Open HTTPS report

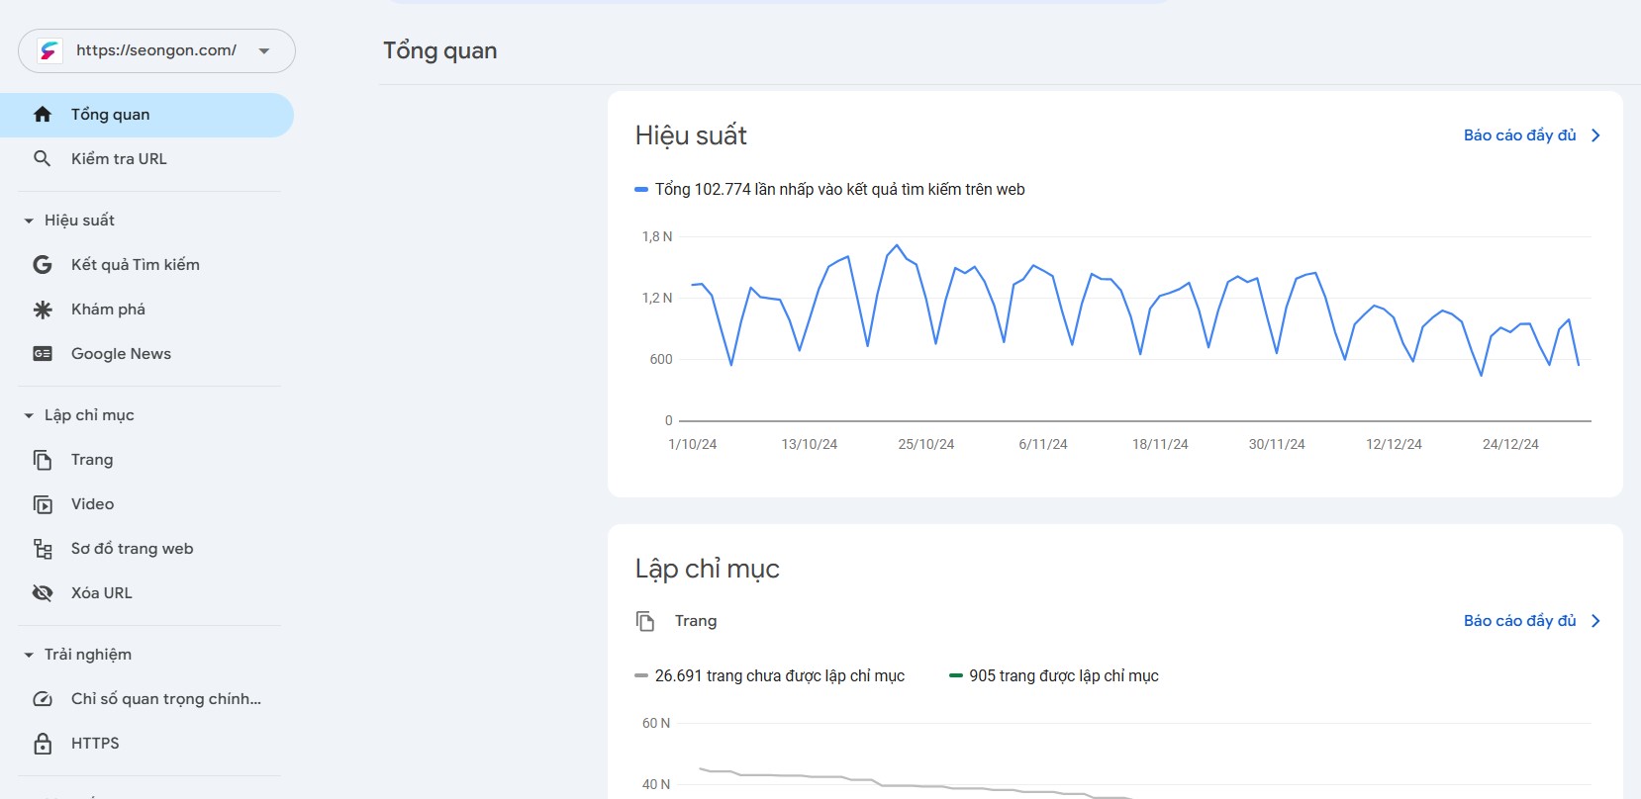click(x=95, y=744)
